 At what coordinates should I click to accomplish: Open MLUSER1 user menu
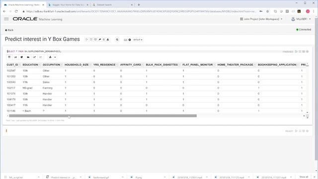coord(301,19)
